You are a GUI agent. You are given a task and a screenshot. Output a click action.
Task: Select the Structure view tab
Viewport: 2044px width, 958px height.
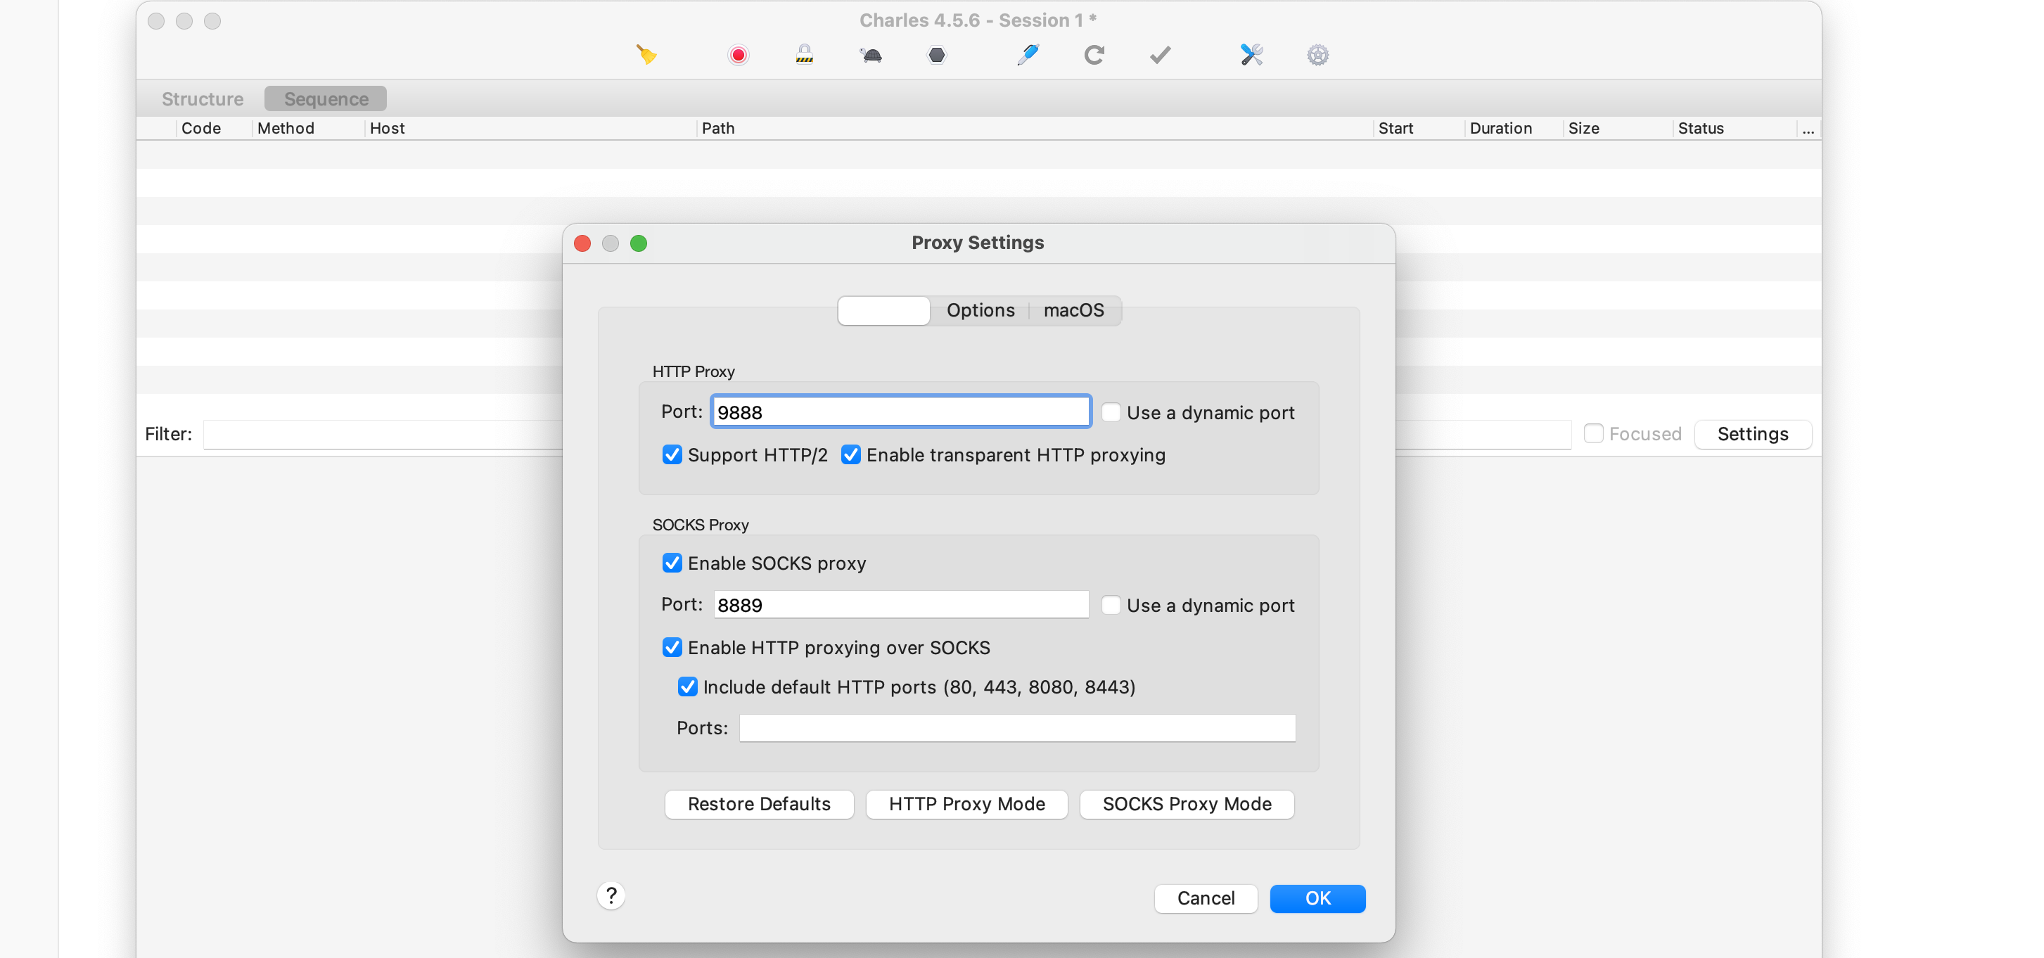203,99
